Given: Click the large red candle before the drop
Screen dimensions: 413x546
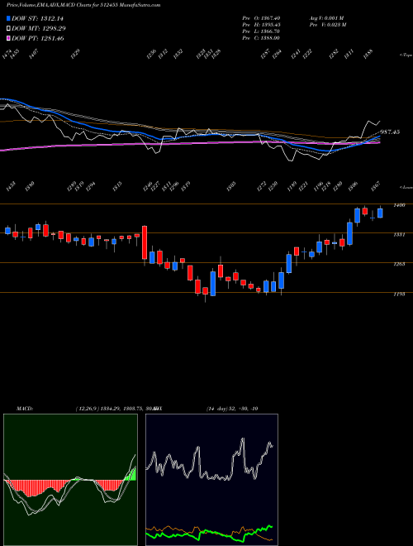Looking at the screenshot, I should pyautogui.click(x=145, y=242).
